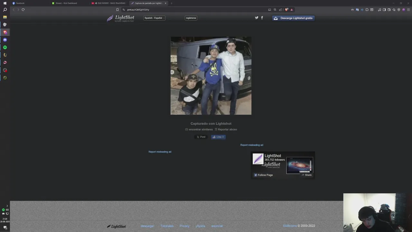Open Spotify from the taskbar
This screenshot has height=232, width=412.
tap(5, 47)
